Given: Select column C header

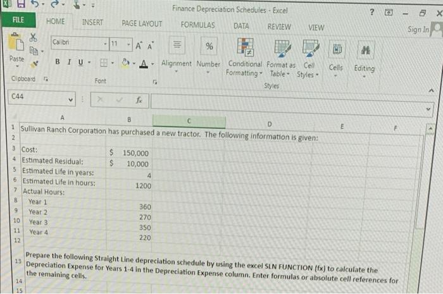Looking at the screenshot, I should tap(189, 121).
